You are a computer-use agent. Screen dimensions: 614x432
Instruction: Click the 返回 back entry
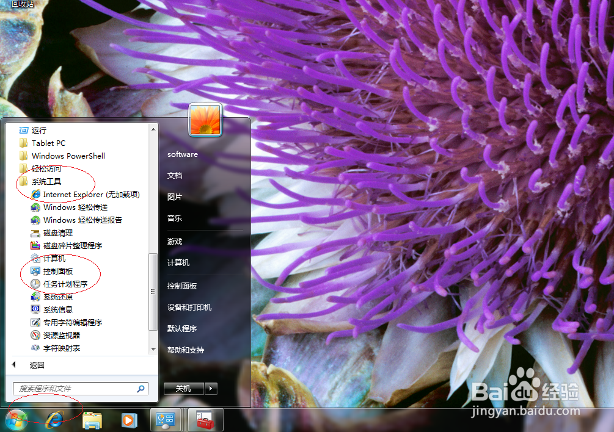[x=37, y=364]
